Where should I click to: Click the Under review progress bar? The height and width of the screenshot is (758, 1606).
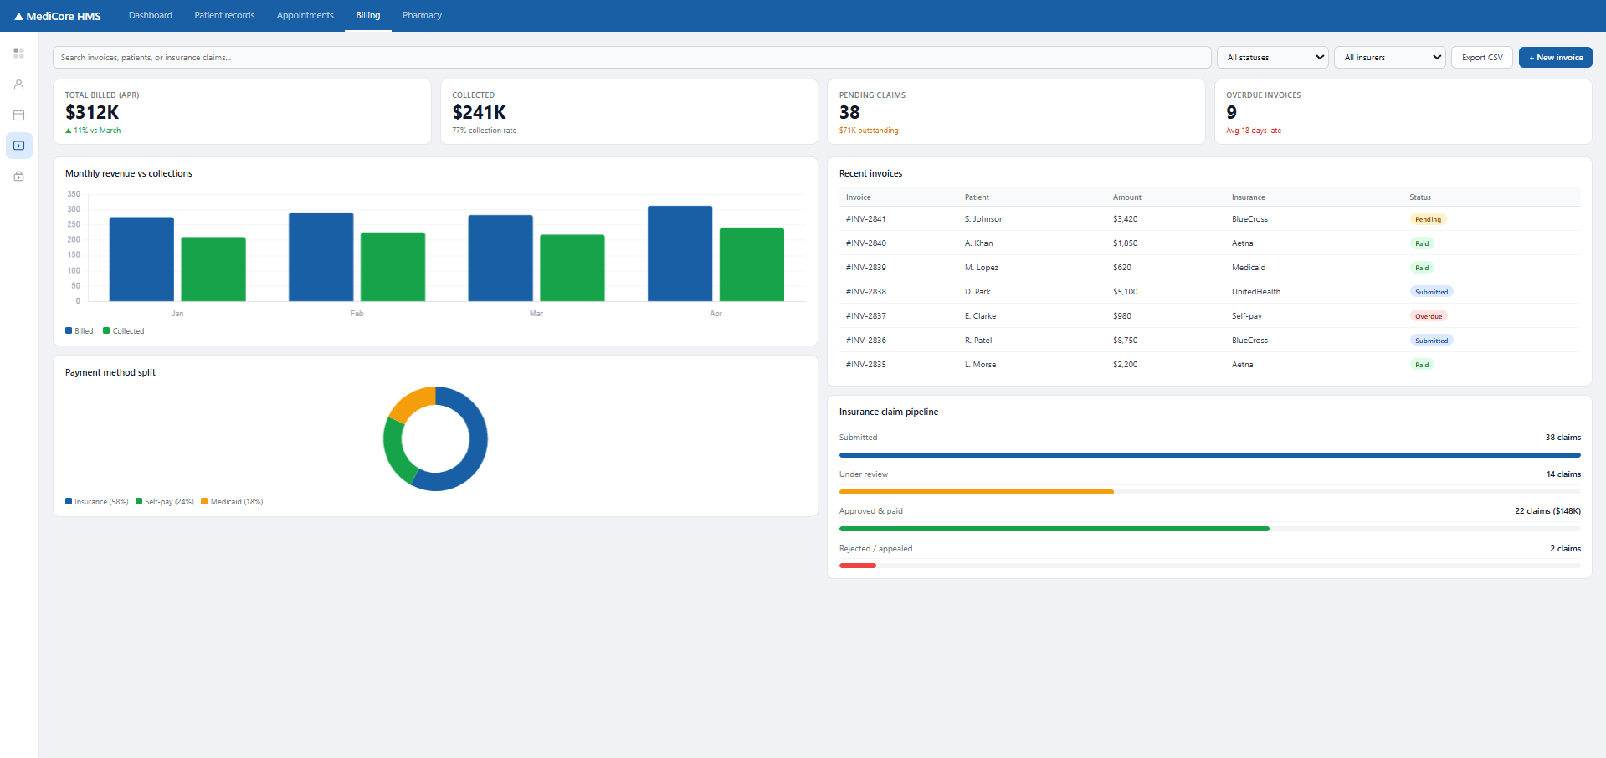point(1209,492)
